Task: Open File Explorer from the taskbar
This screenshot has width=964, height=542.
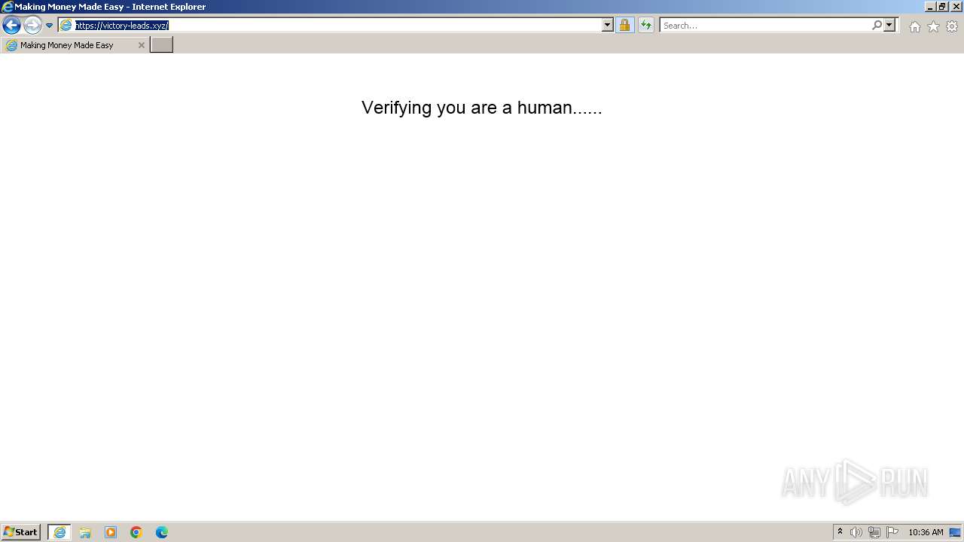Action: (85, 532)
